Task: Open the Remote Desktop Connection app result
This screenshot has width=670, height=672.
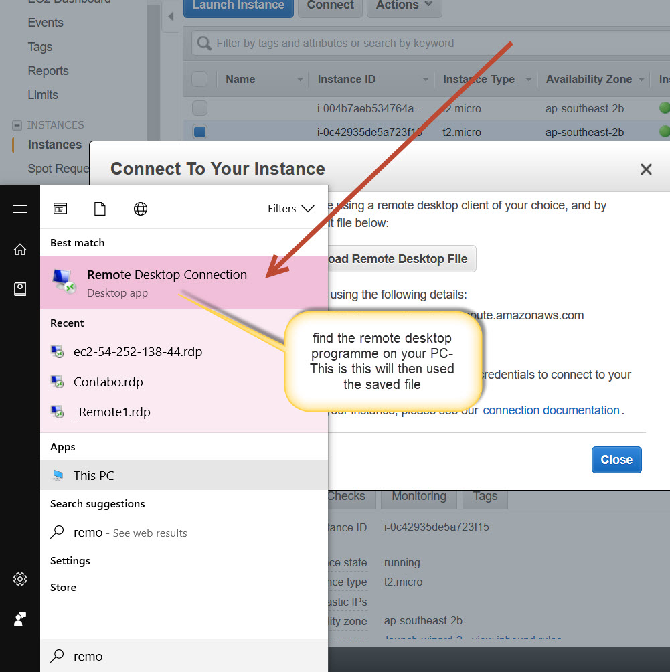Action: point(167,282)
